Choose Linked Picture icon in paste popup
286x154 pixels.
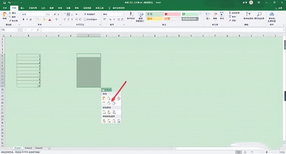[x=119, y=121]
